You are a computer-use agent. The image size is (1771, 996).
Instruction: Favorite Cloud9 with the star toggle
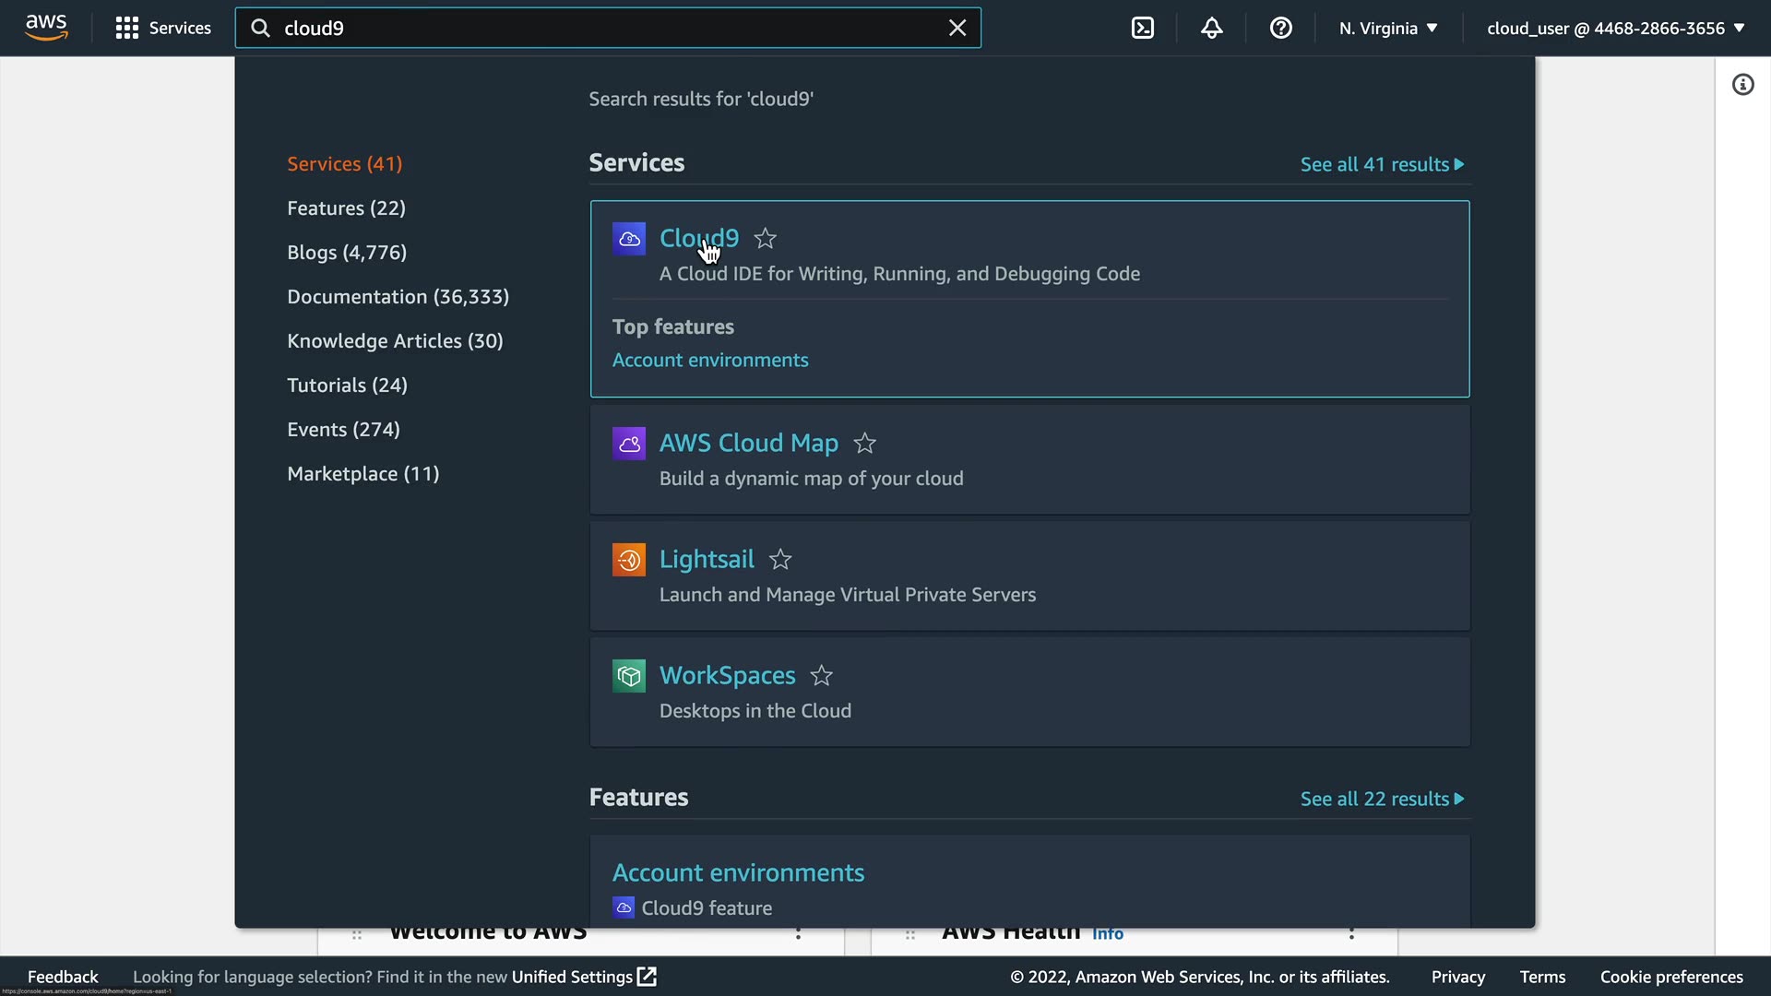[765, 239]
